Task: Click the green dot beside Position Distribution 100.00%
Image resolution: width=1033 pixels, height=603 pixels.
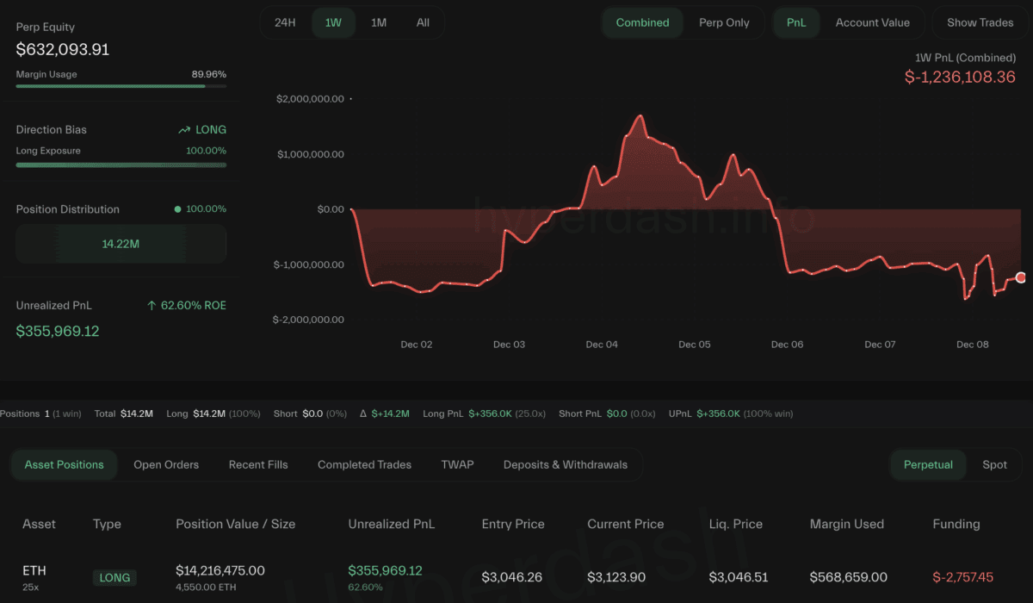Action: click(177, 209)
